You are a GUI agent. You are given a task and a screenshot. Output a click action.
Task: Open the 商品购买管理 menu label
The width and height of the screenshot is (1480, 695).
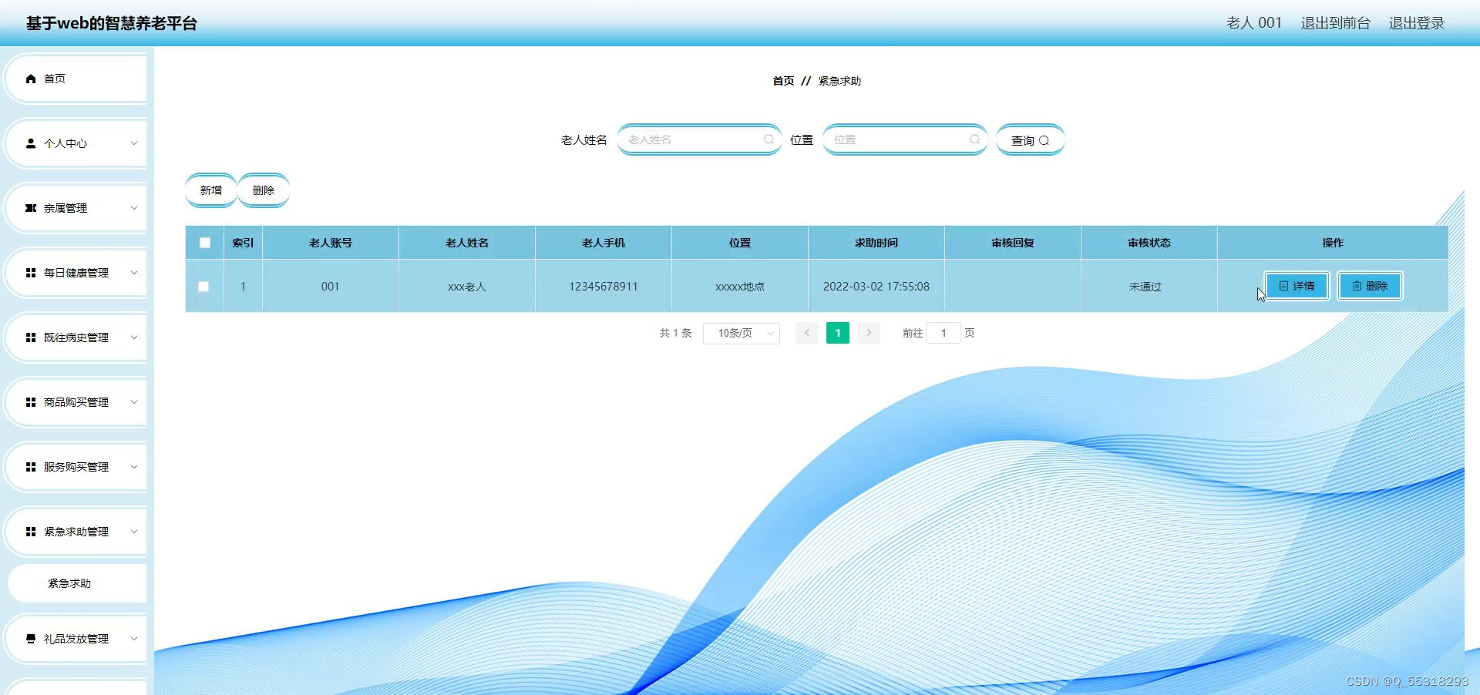tap(76, 402)
